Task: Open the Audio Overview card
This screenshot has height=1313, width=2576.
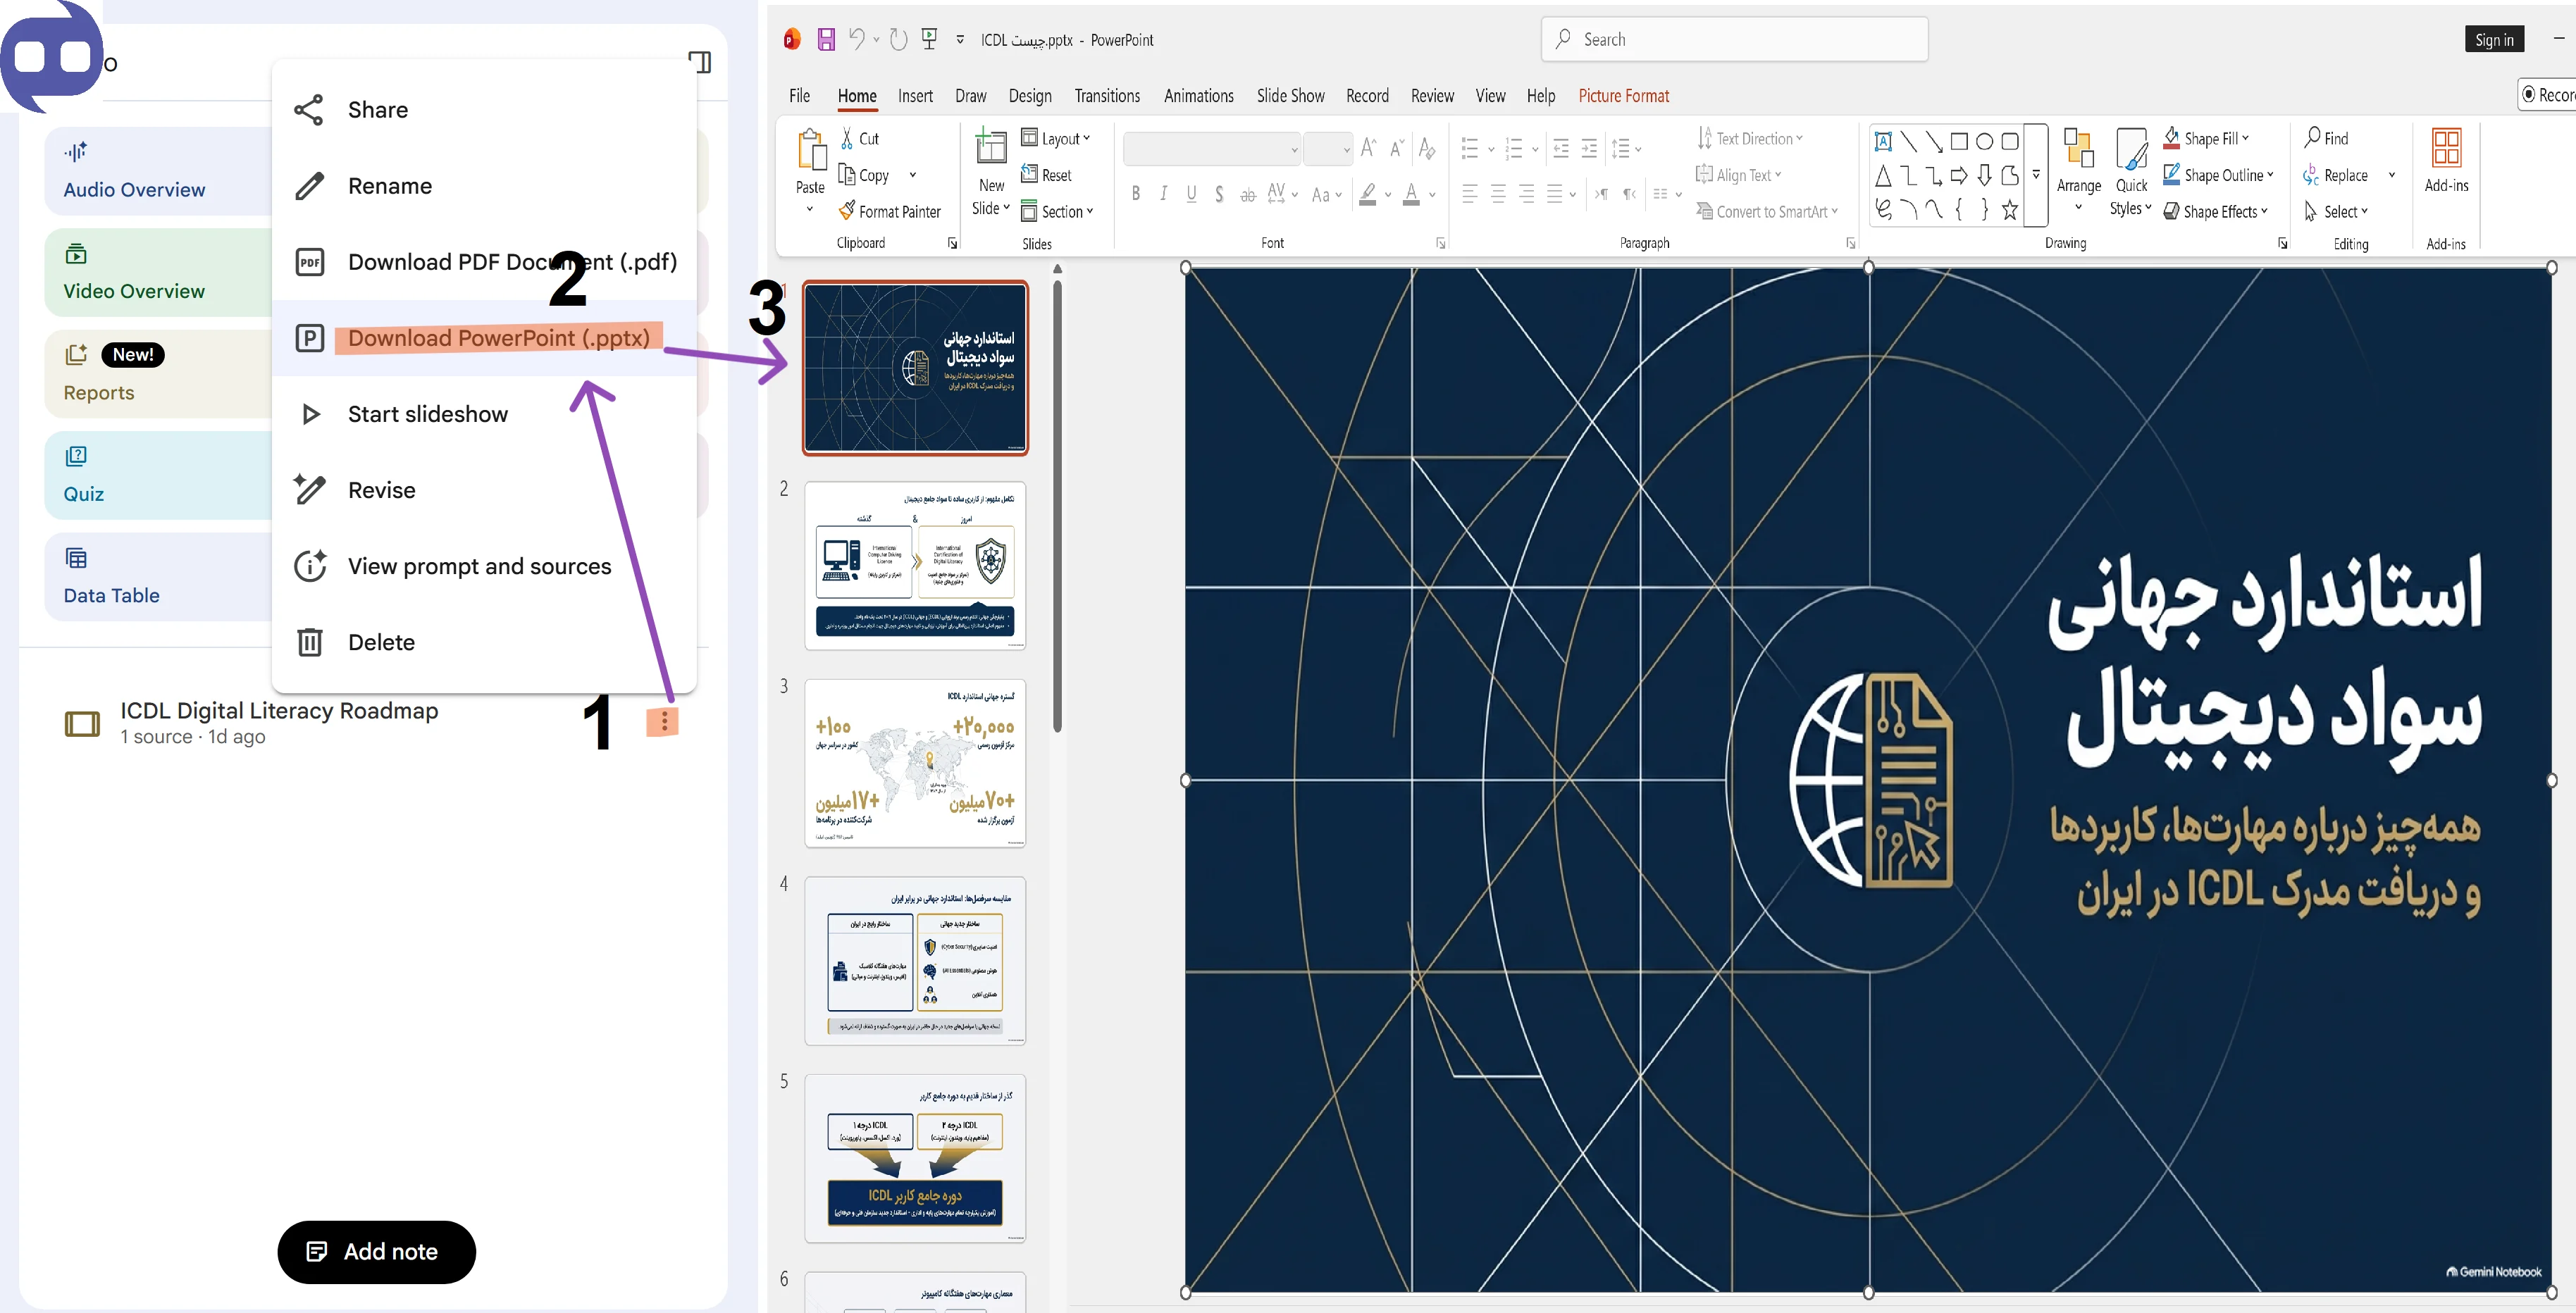Action: 158,171
